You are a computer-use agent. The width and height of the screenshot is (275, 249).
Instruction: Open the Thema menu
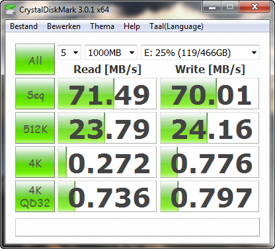[x=102, y=26]
